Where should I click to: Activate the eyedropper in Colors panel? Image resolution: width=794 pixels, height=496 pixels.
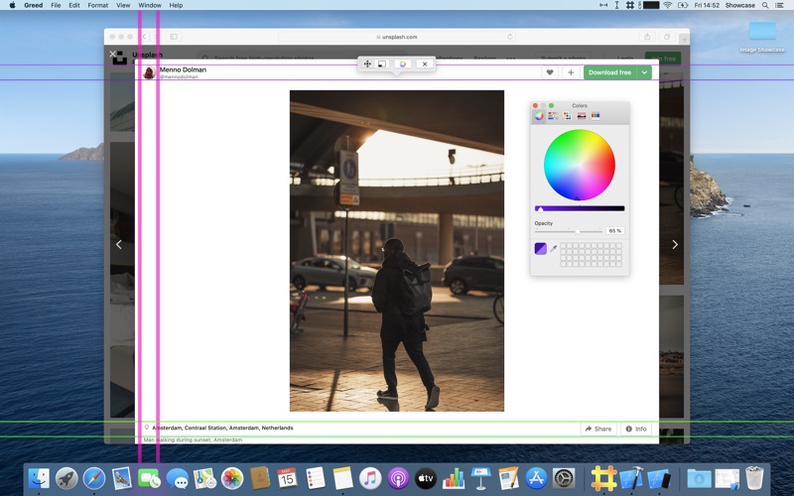(x=554, y=249)
